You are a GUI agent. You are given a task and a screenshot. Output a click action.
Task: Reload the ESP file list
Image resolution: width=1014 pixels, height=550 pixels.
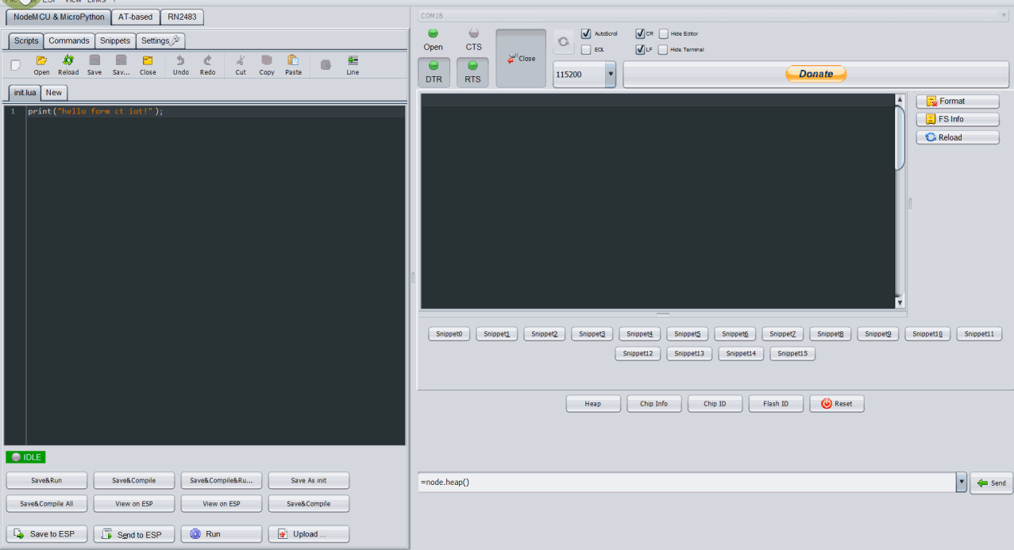(x=958, y=137)
